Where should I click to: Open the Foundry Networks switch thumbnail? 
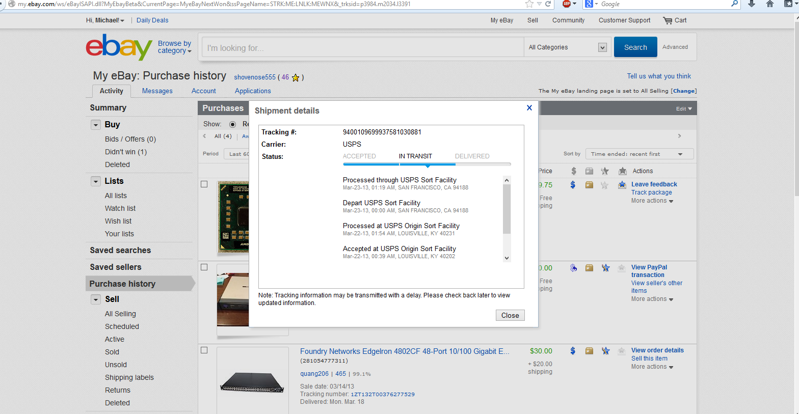252,383
